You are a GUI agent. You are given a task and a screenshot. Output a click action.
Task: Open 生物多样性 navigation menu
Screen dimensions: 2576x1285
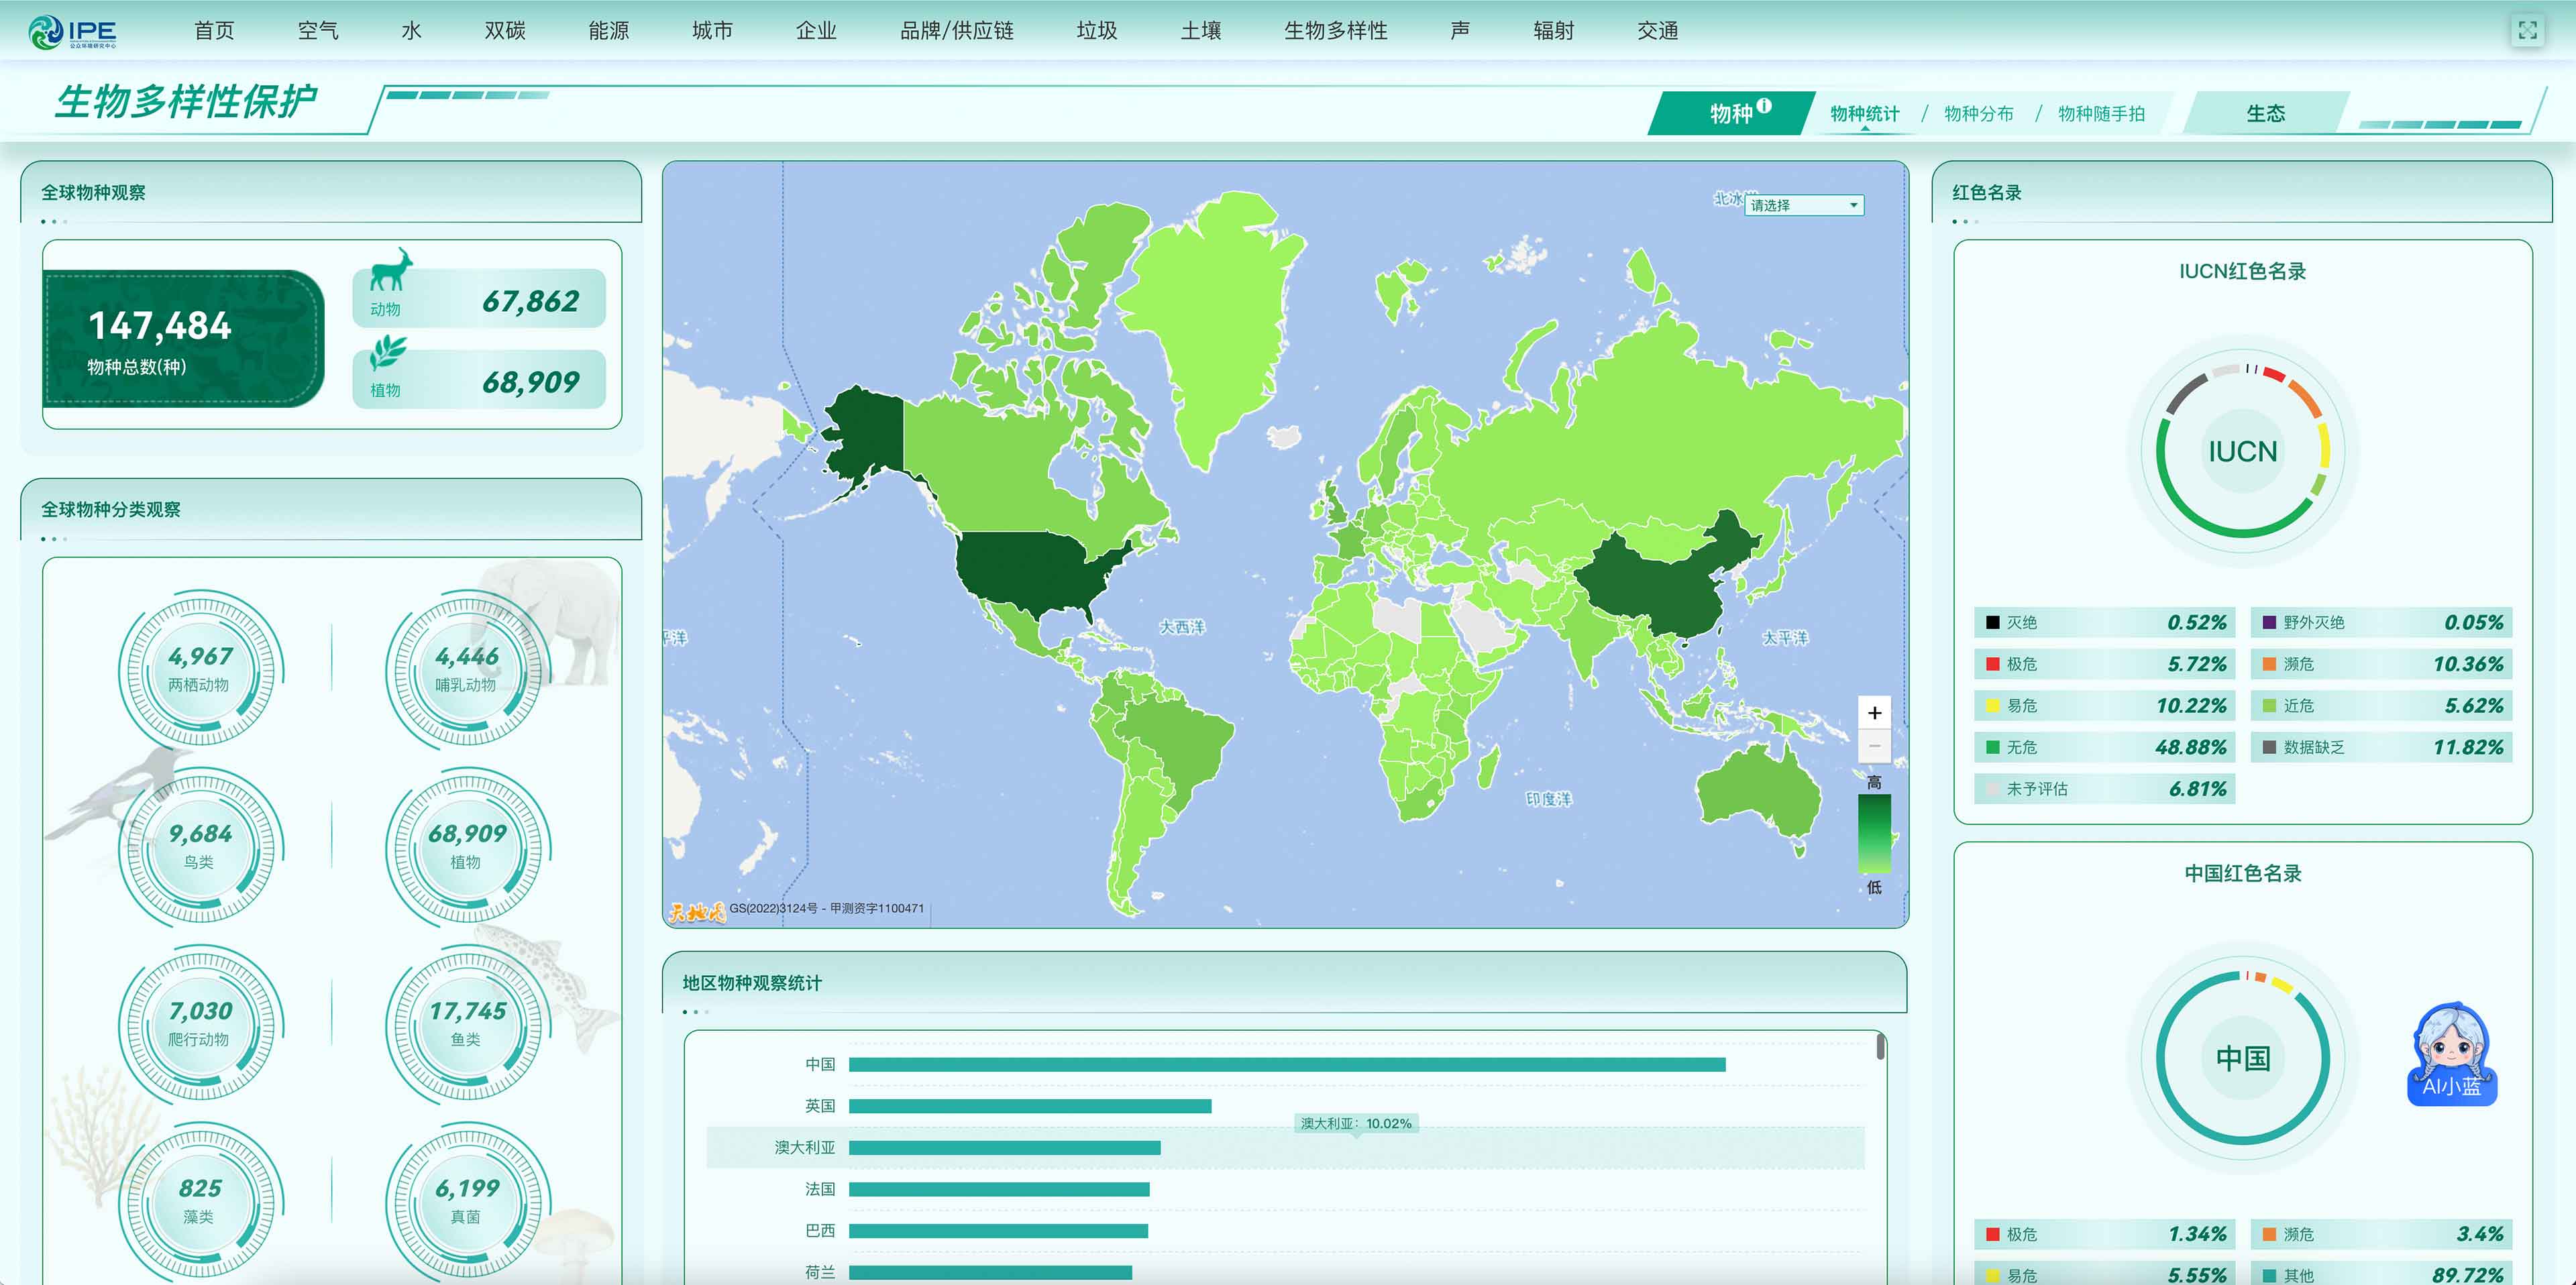[x=1335, y=31]
